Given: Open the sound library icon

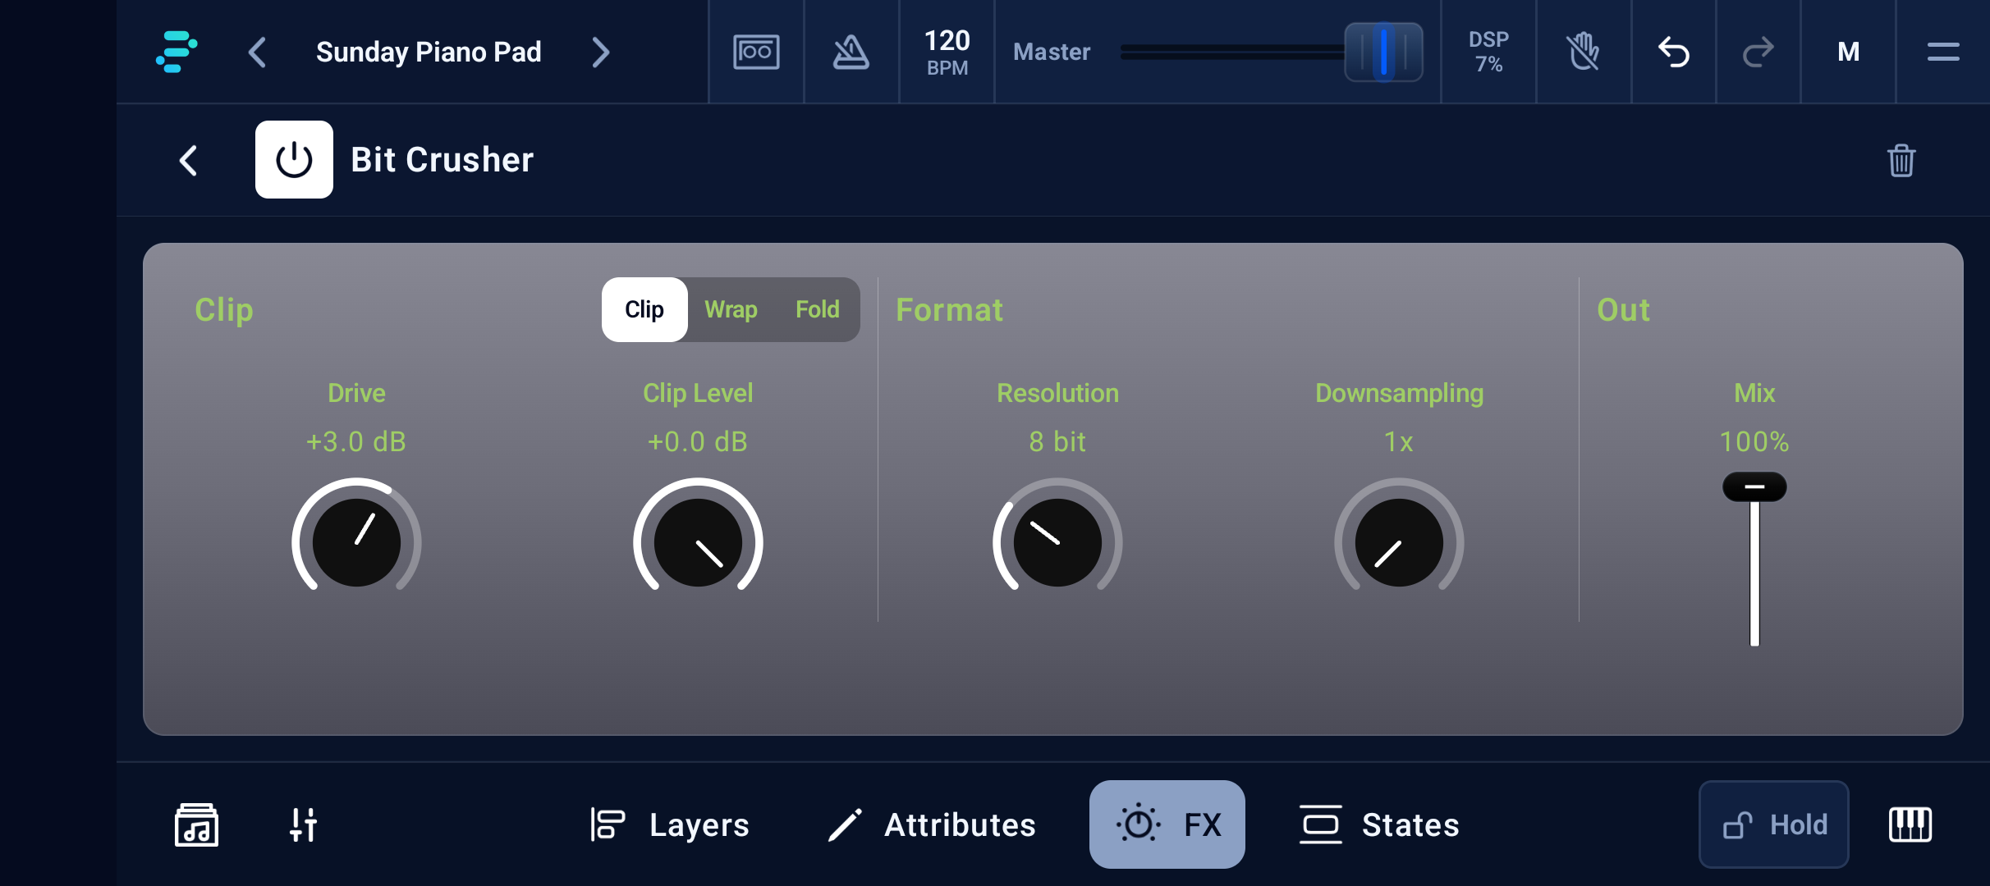Looking at the screenshot, I should pyautogui.click(x=196, y=824).
